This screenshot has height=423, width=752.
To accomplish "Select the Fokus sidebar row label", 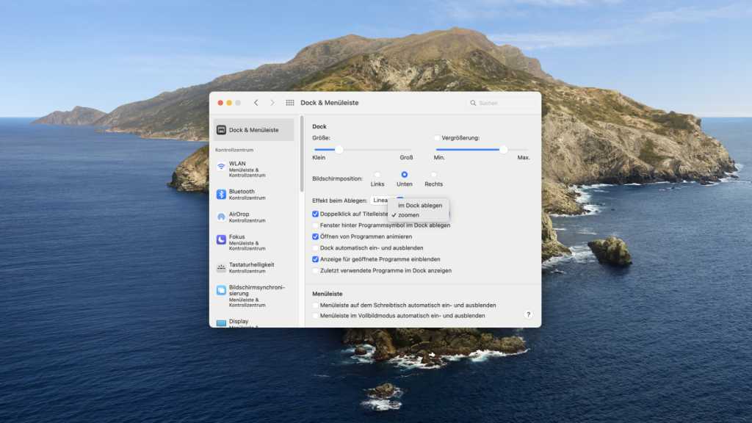I will [x=237, y=236].
